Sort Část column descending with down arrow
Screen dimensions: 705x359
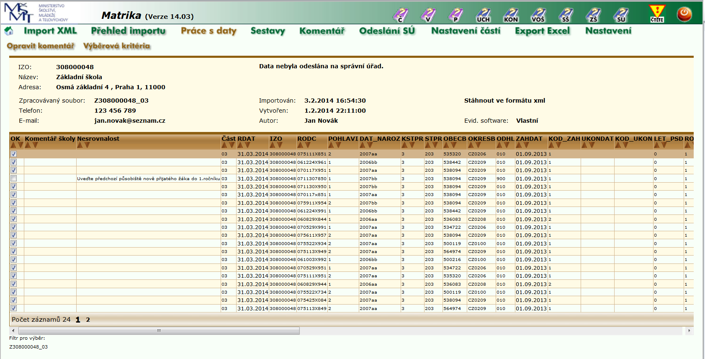232,145
